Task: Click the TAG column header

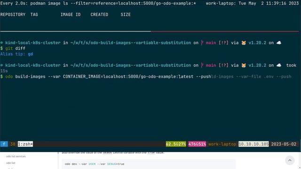Action: tap(34, 15)
